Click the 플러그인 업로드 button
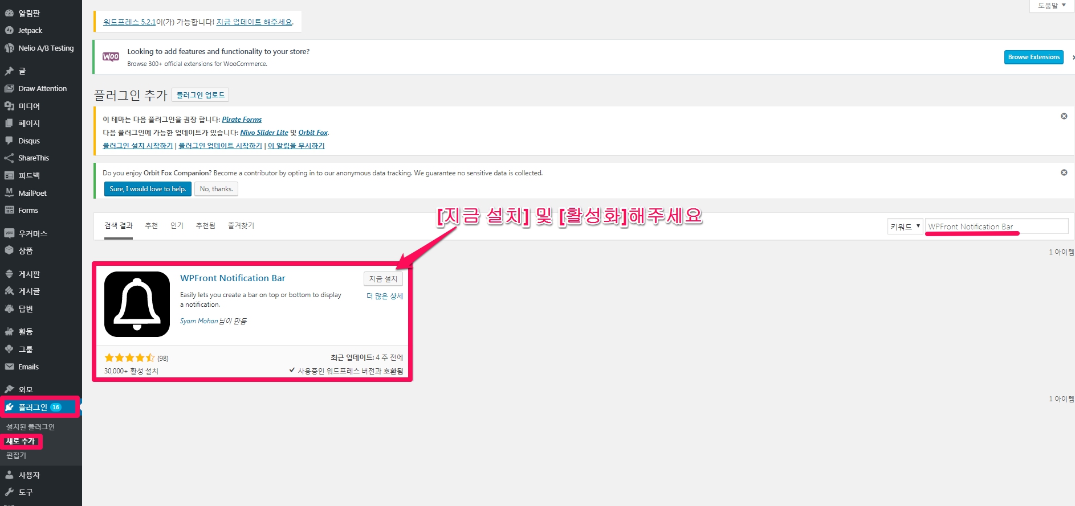Image resolution: width=1075 pixels, height=506 pixels. coord(200,95)
